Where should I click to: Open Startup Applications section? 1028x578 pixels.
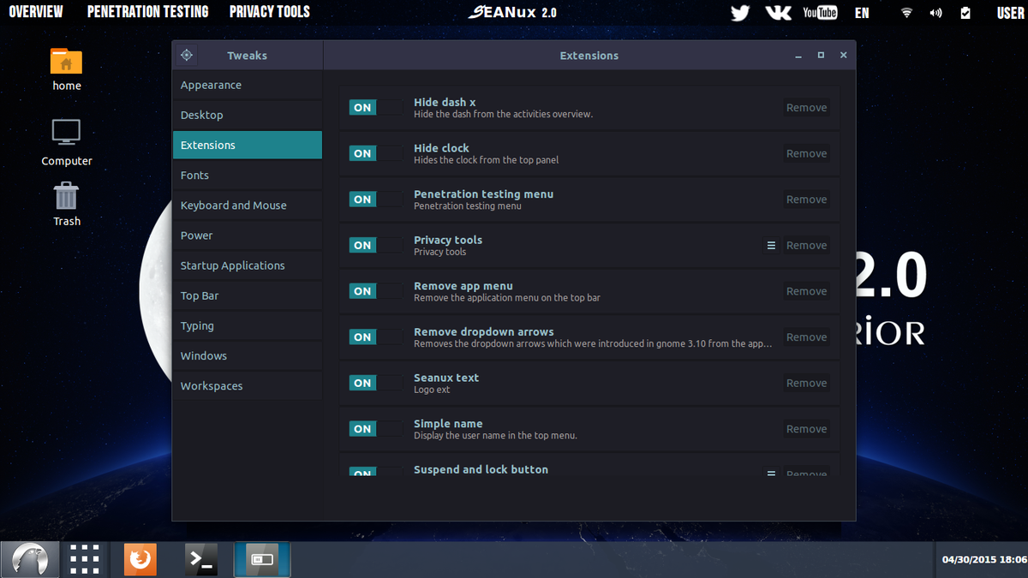click(247, 265)
